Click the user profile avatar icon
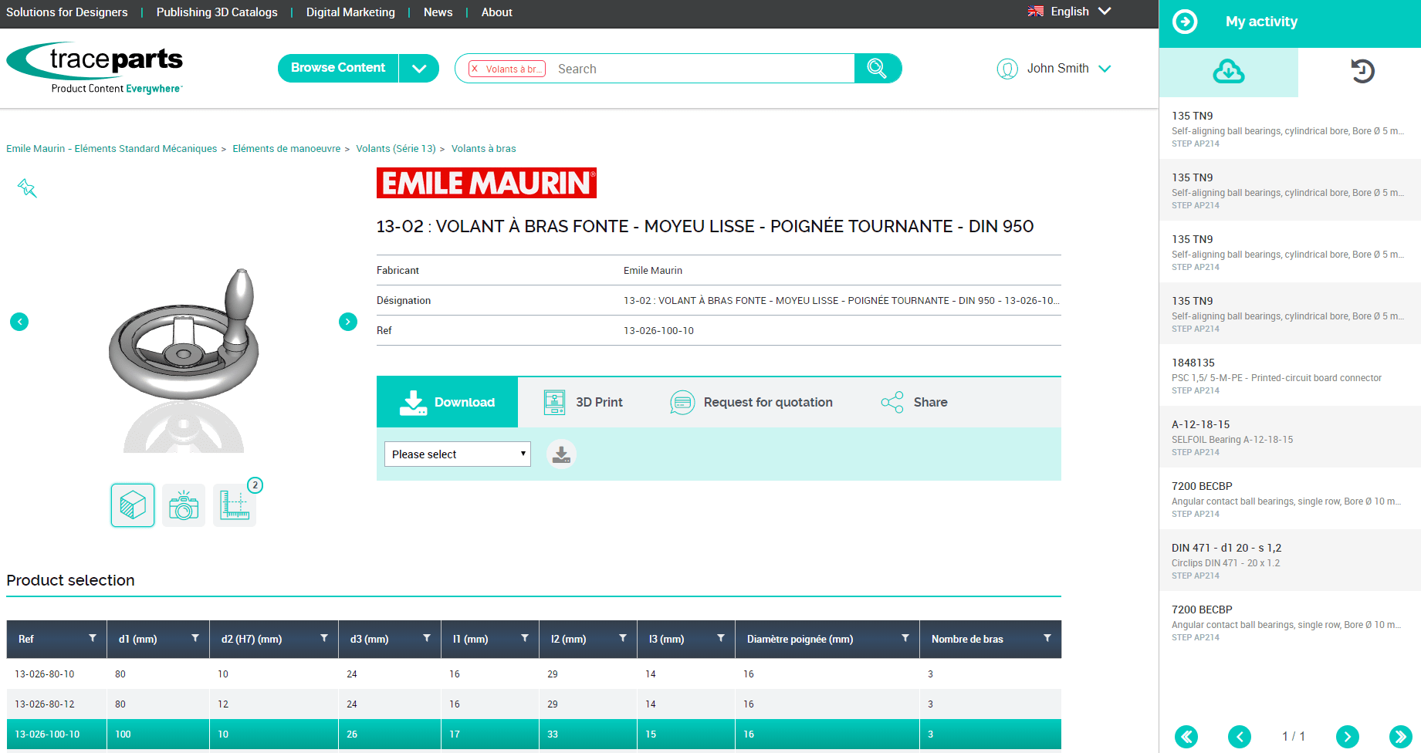 (x=1007, y=69)
